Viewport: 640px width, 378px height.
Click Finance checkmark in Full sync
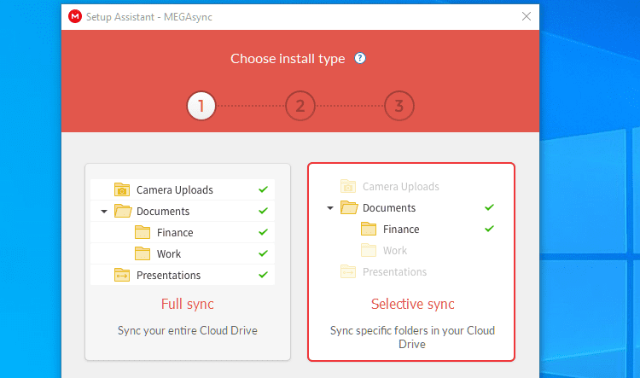tap(264, 232)
